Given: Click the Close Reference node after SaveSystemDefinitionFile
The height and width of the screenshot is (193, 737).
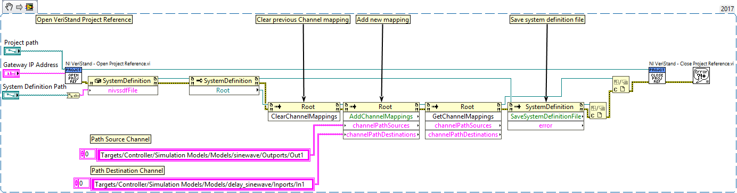Looking at the screenshot, I should tap(595, 110).
